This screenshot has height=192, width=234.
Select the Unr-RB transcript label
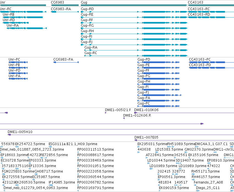9,15
